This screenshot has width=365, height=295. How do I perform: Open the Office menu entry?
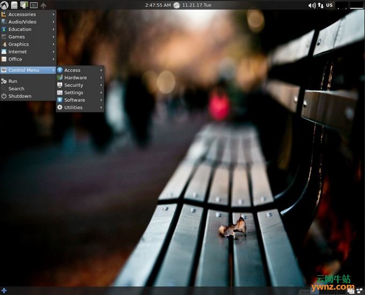click(x=28, y=59)
